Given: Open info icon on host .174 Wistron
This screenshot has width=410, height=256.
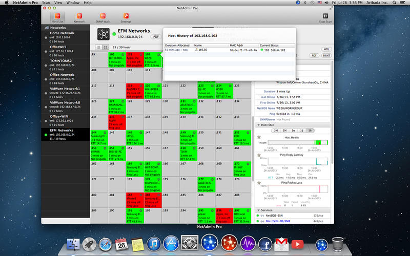Looking at the screenshot, I should pyautogui.click(x=158, y=180).
